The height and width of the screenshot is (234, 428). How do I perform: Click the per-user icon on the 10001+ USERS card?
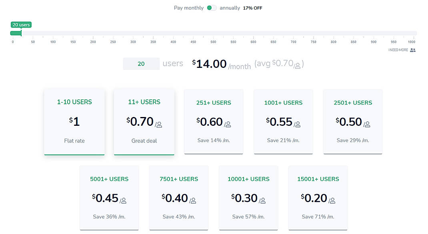click(263, 201)
